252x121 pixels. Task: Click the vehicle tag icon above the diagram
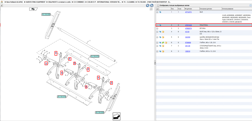click(x=34, y=9)
